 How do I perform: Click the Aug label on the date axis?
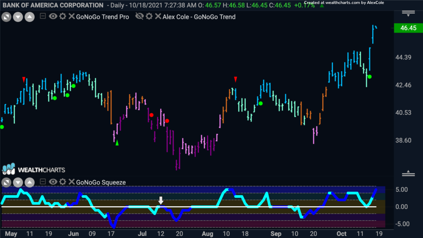click(x=207, y=234)
